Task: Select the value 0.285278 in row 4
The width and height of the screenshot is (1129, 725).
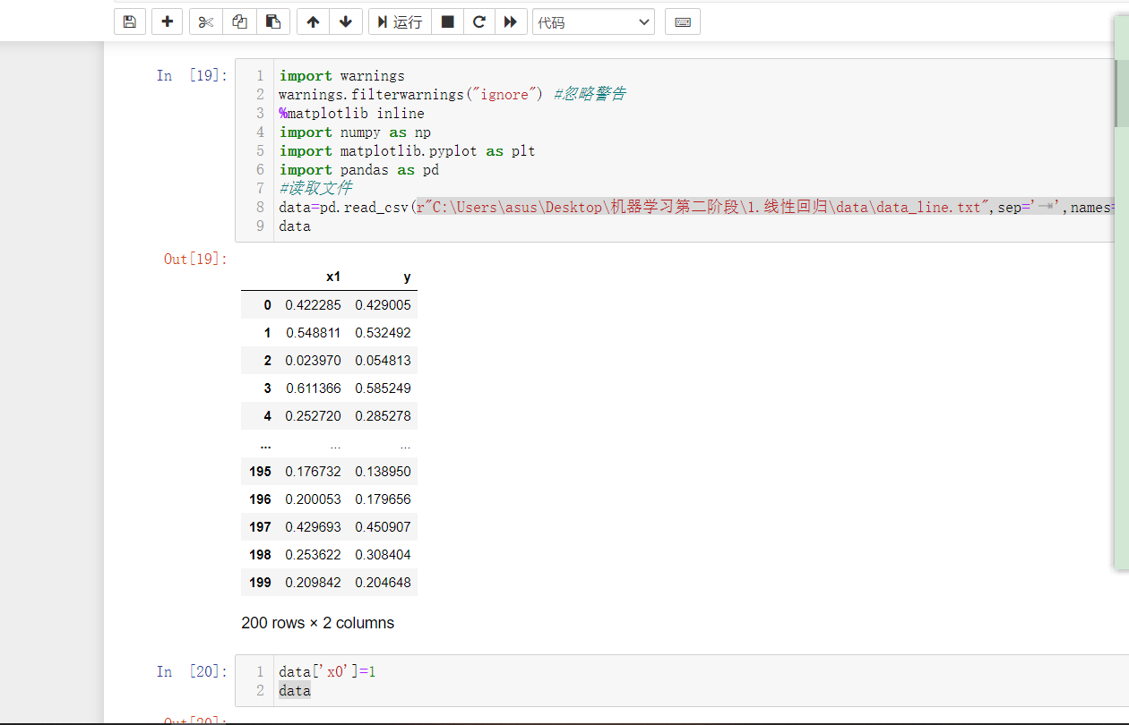Action: coord(383,416)
